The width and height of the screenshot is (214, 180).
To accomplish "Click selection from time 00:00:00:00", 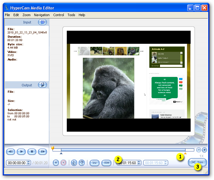I will tap(22, 113).
